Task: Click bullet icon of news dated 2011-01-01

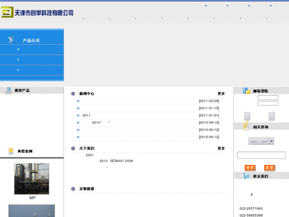Action: (x=78, y=115)
